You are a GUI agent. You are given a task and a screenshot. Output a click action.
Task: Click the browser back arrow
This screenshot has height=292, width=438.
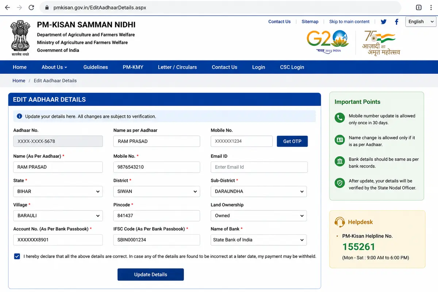pyautogui.click(x=7, y=7)
